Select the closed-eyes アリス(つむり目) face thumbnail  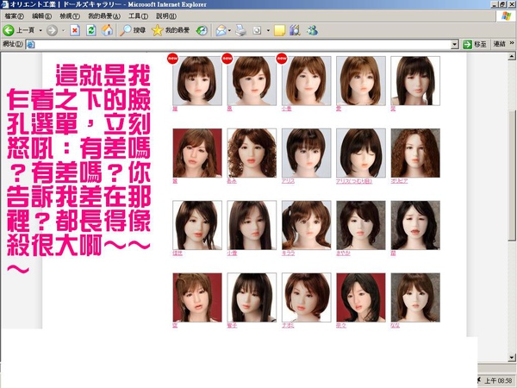pos(361,153)
